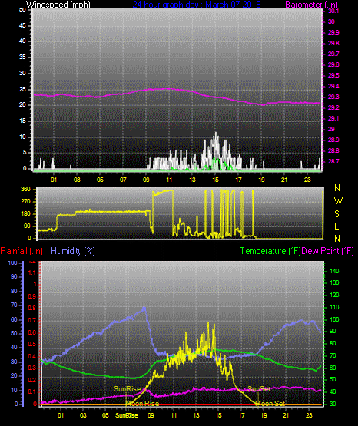Click the 'Moon Rise' marker label
The height and width of the screenshot is (426, 358).
[143, 403]
